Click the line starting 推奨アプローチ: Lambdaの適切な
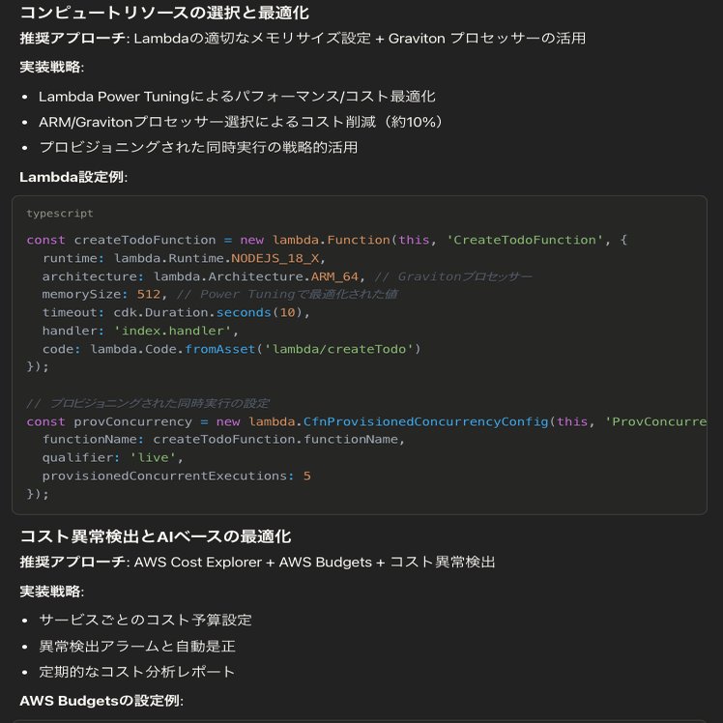The image size is (723, 723). [303, 39]
